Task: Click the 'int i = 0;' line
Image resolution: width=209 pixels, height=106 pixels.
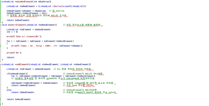Action: [12, 32]
